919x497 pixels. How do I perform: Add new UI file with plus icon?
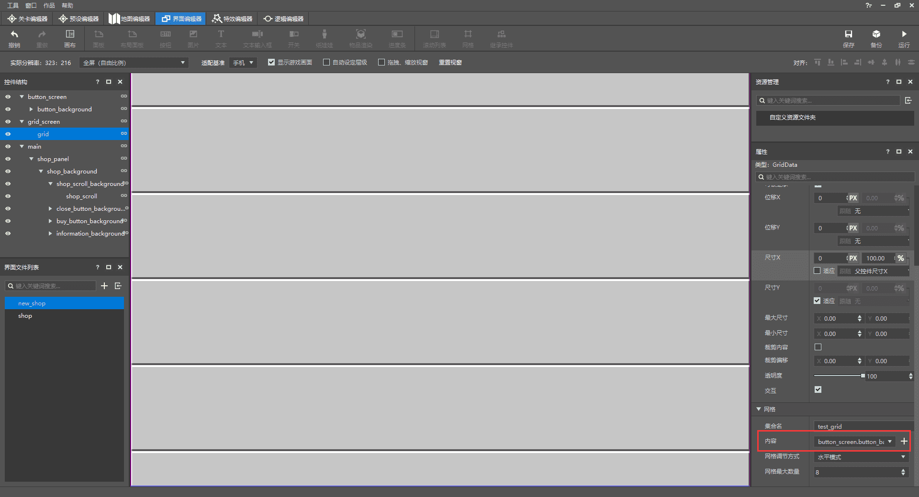click(x=104, y=286)
